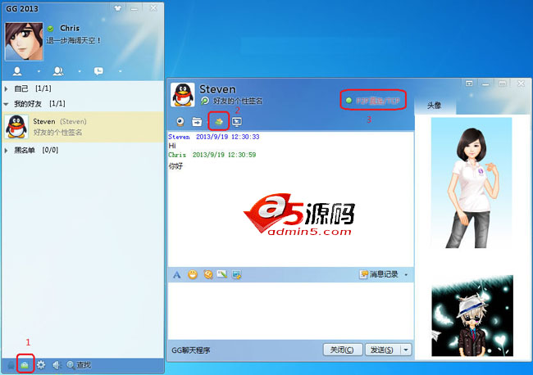Open system settings gear in main window
Viewport: 533px width, 375px height.
coord(41,365)
